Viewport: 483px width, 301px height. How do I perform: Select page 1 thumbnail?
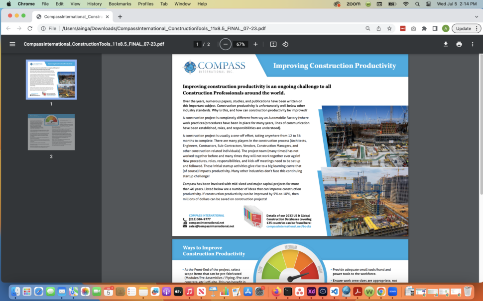pyautogui.click(x=51, y=79)
